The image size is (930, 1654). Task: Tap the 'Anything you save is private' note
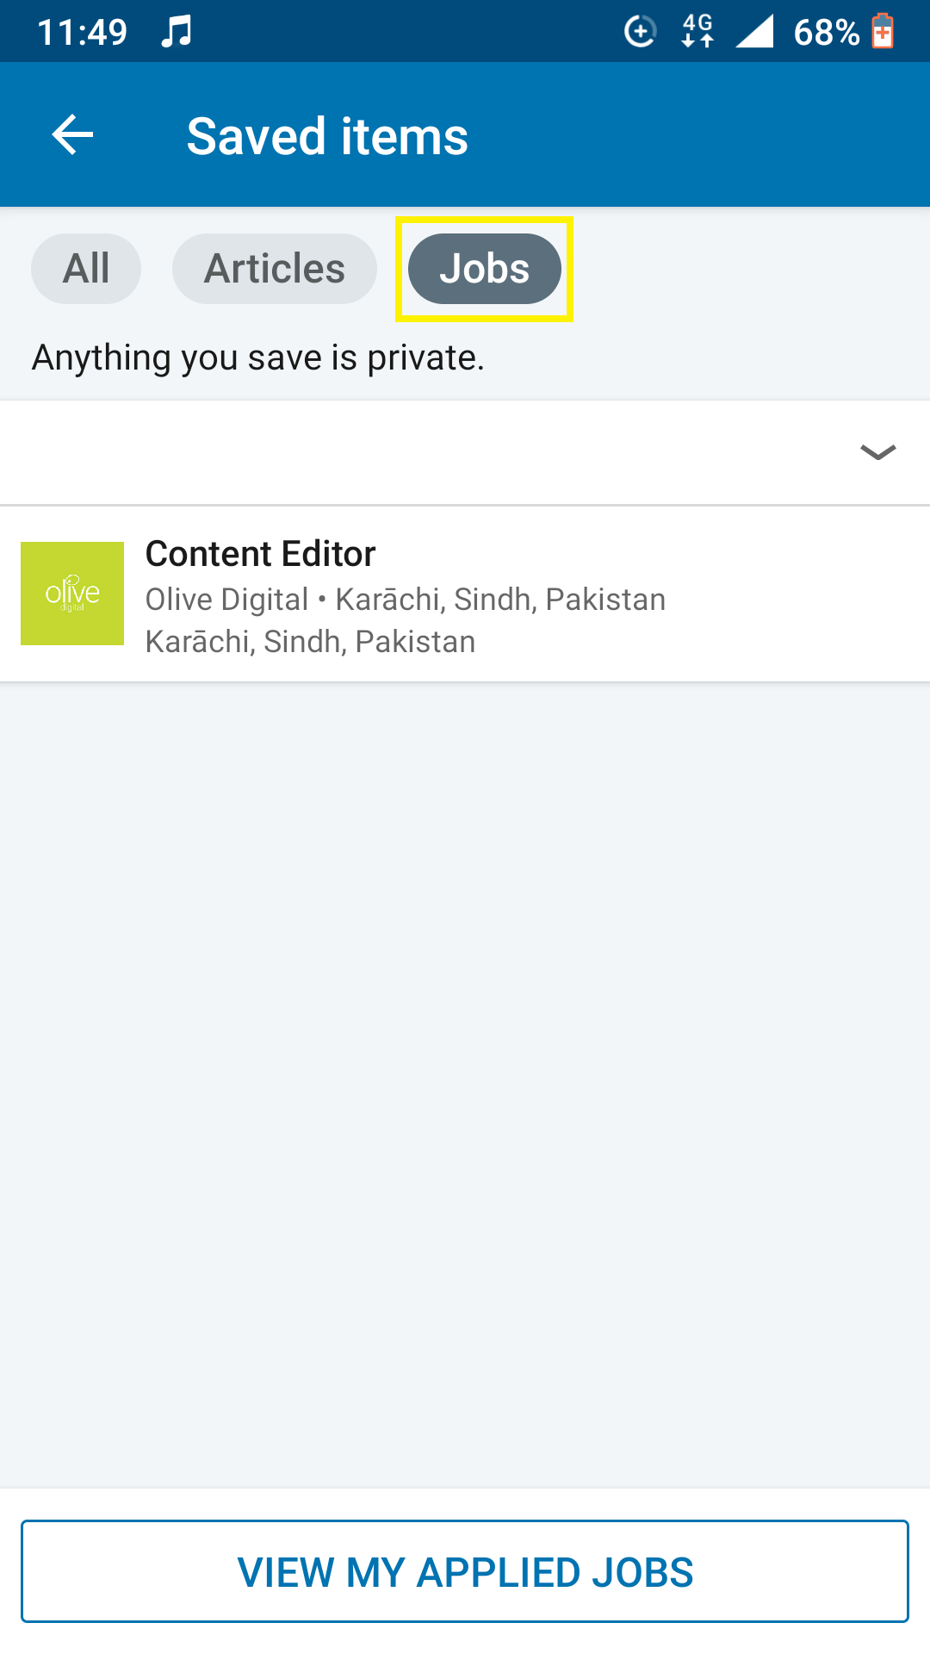[x=258, y=358]
